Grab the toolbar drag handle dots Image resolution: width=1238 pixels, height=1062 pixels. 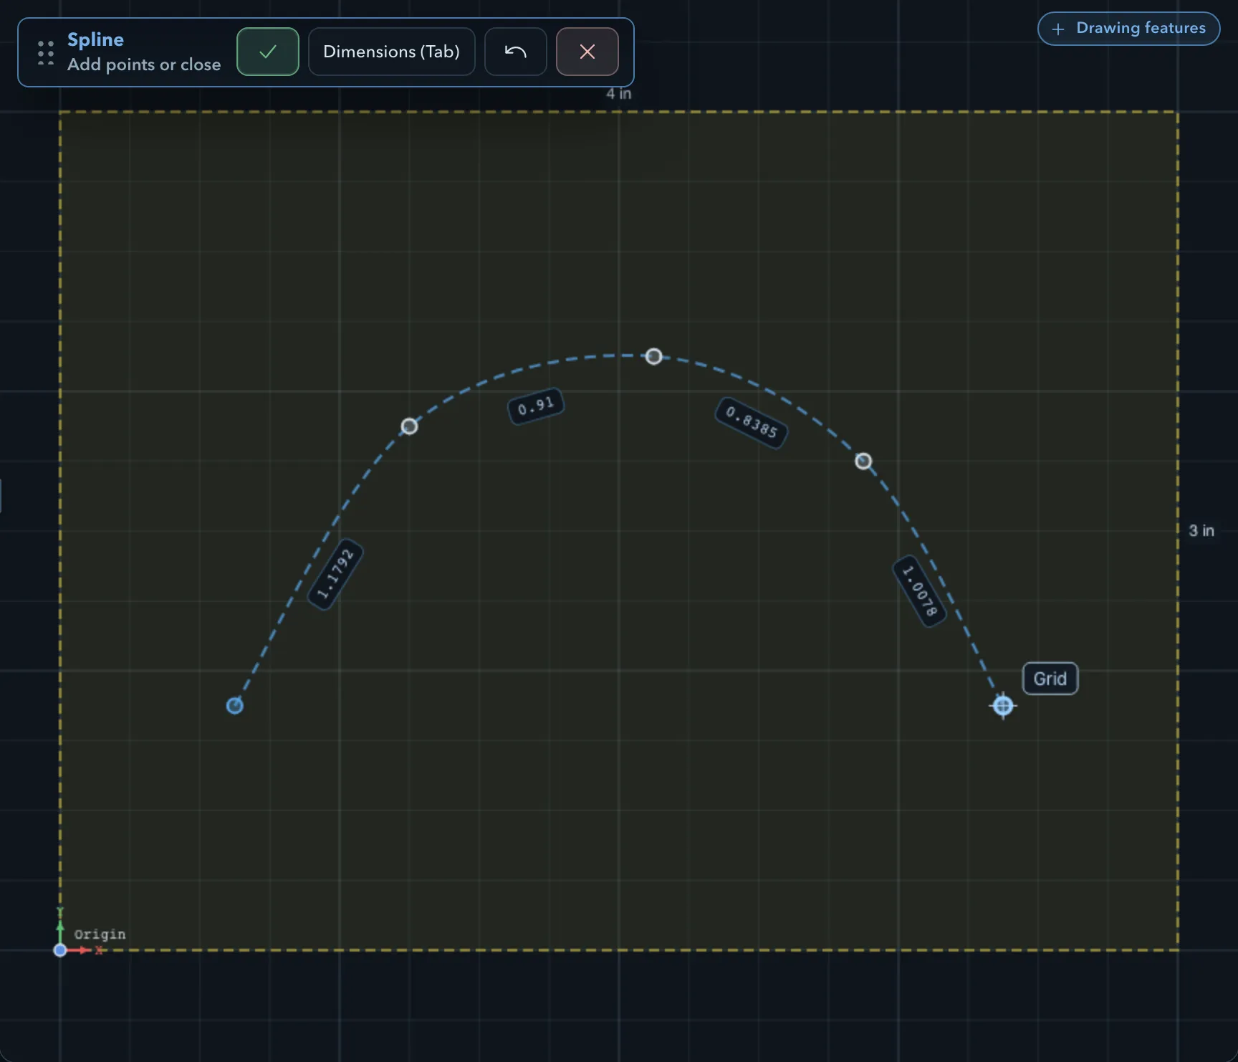[x=46, y=52]
